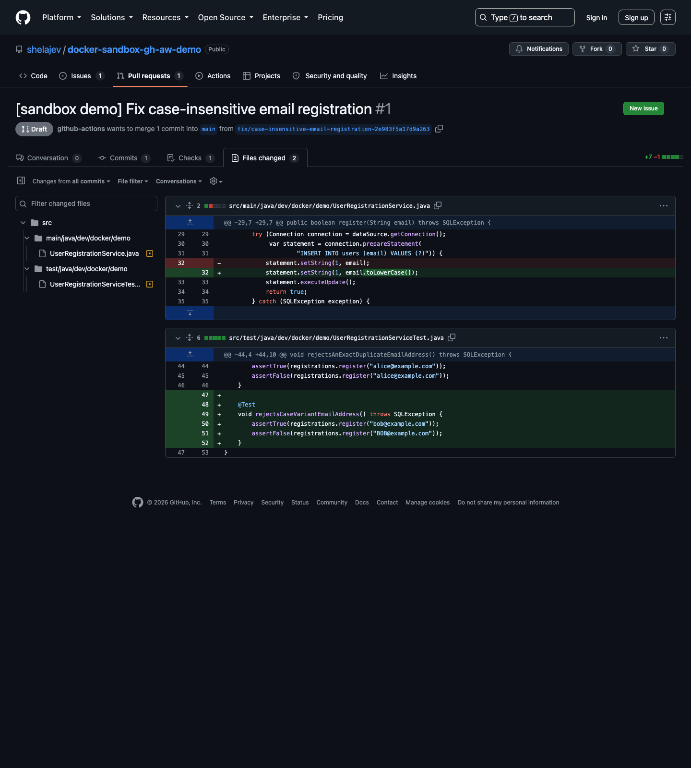Collapse the src folder in file tree
Screen dimensions: 691x768
[23, 223]
